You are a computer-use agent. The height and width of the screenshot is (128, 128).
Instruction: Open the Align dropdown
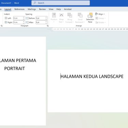100,14
